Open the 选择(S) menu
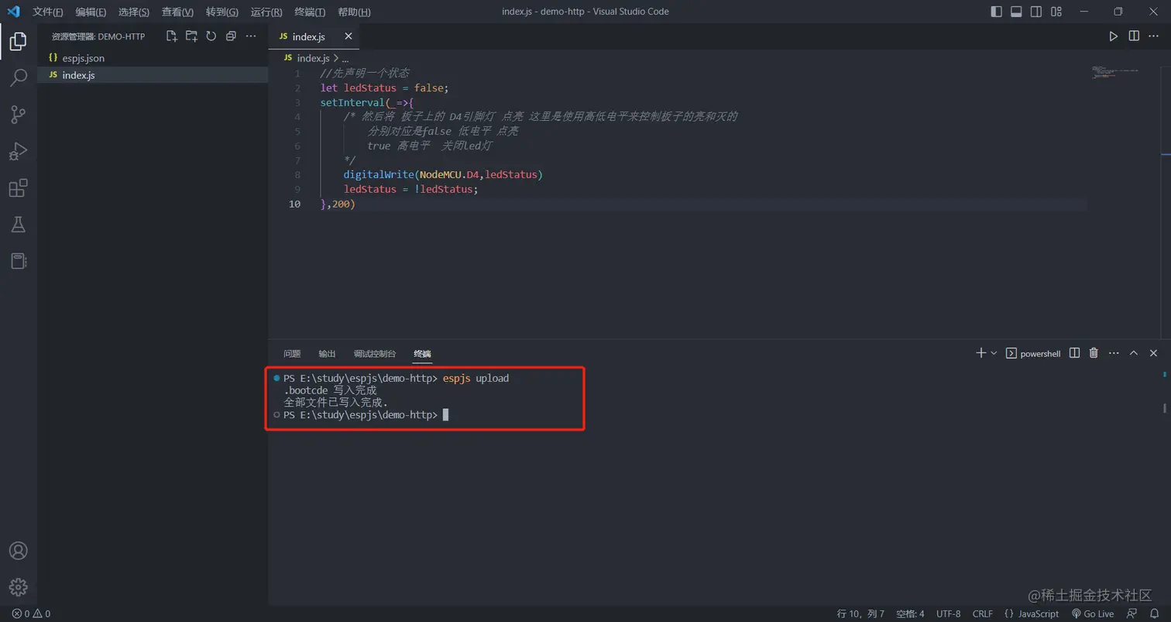1171x622 pixels. tap(134, 12)
